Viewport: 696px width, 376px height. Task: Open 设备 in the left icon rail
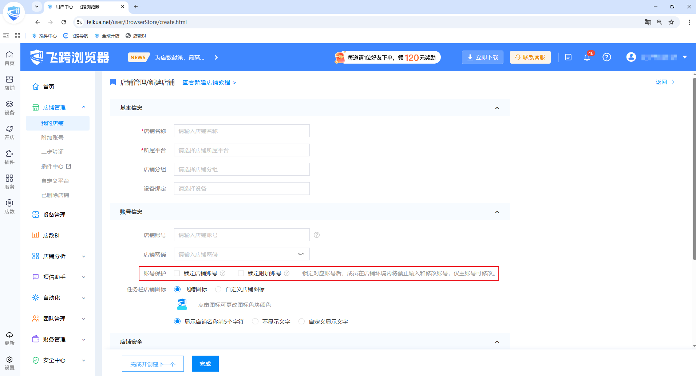(x=9, y=108)
